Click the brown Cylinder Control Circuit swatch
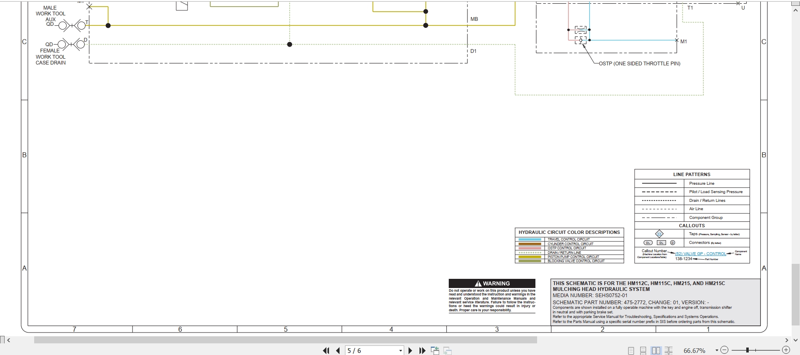The height and width of the screenshot is (355, 800). [530, 244]
